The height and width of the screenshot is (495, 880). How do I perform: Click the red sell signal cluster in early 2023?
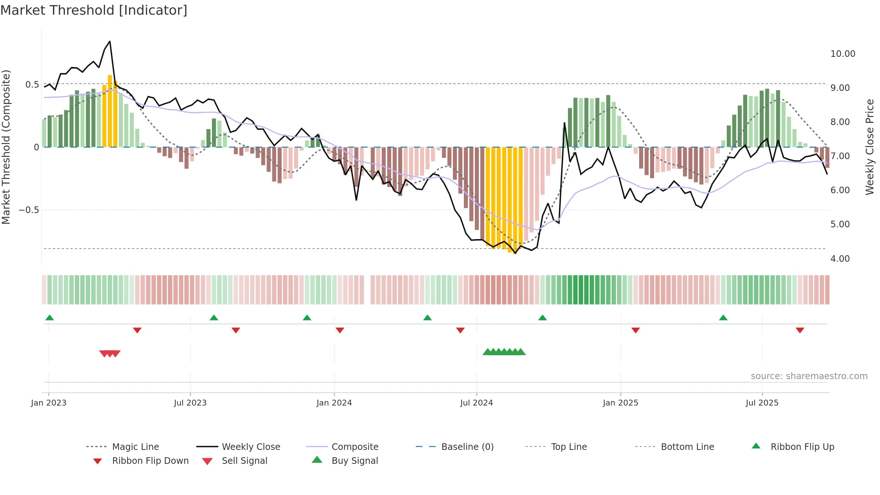point(110,354)
